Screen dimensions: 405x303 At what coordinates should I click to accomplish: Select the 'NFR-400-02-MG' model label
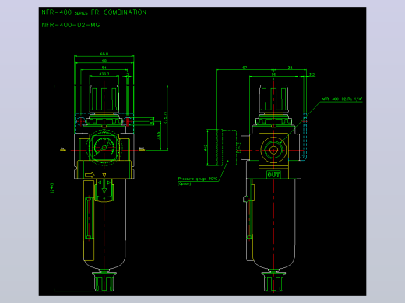[x=71, y=25]
